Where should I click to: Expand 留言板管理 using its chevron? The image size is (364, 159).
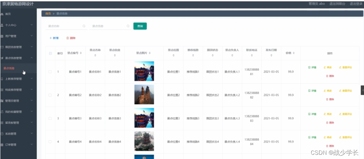(x=32, y=122)
